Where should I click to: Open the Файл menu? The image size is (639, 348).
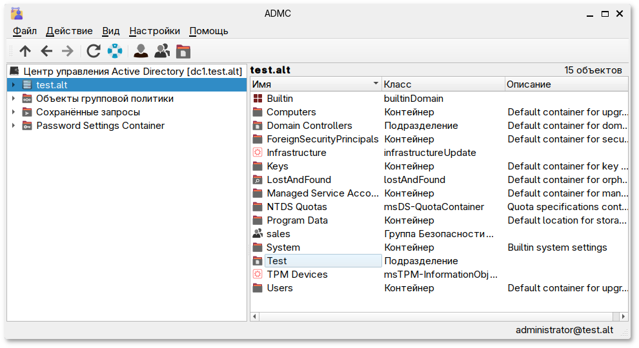pyautogui.click(x=25, y=31)
